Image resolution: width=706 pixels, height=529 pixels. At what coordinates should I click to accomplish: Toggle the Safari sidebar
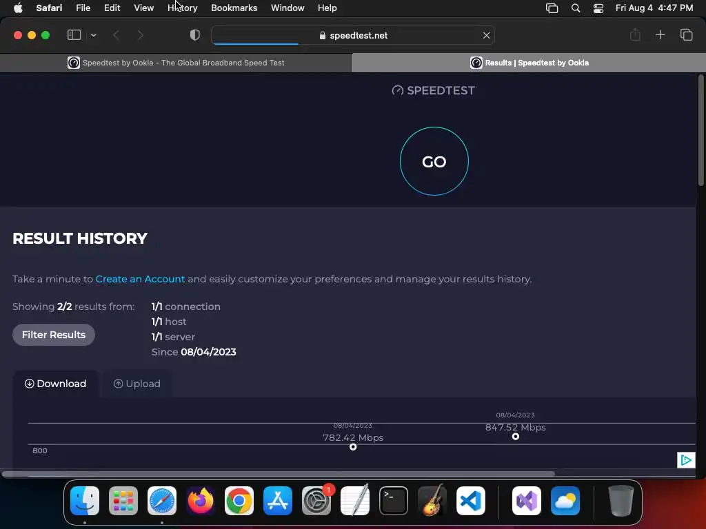(x=74, y=35)
